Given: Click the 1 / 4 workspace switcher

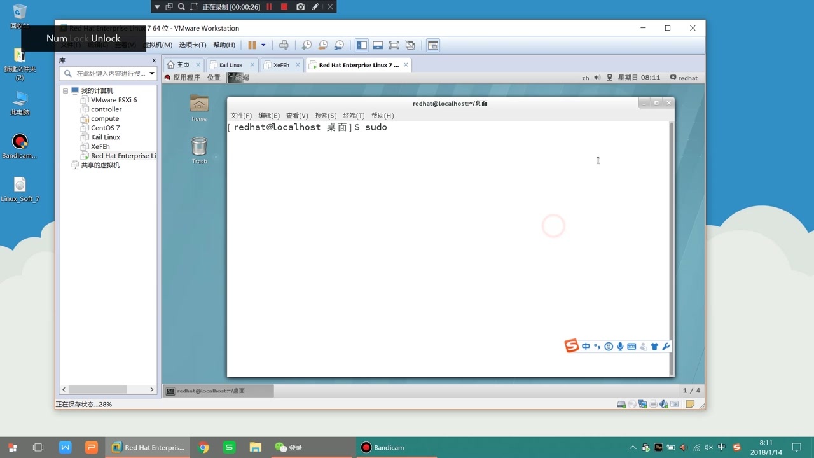Looking at the screenshot, I should (691, 391).
